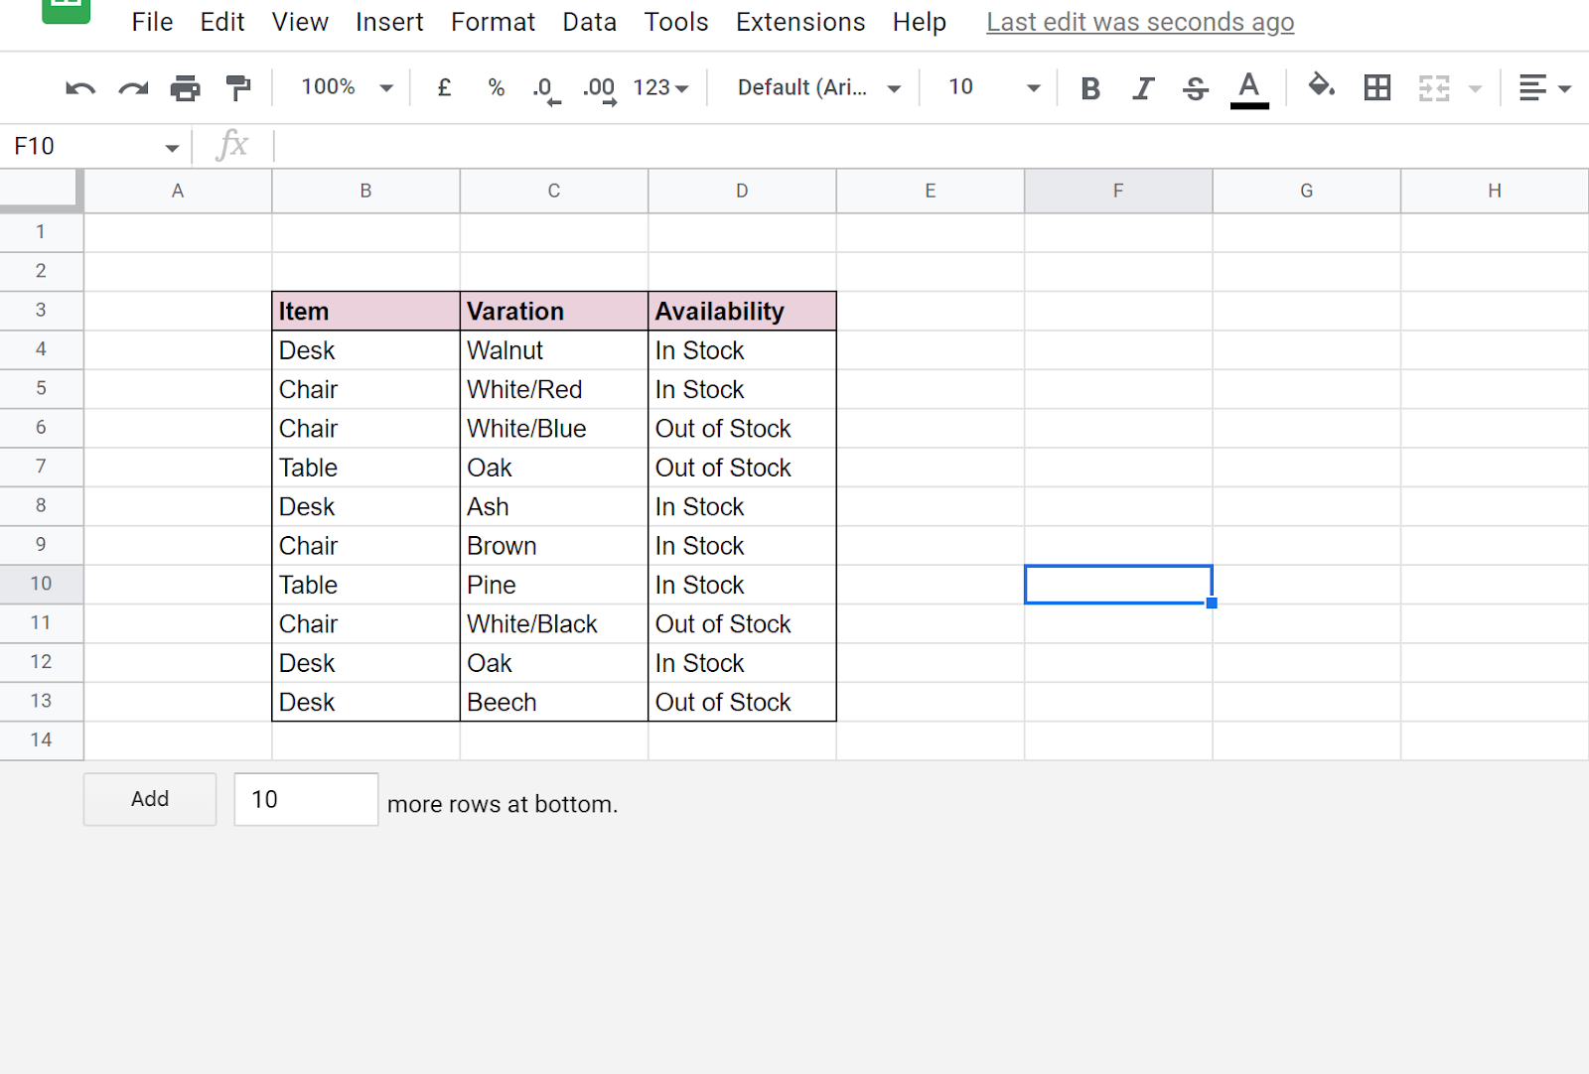Toggle strikethrough formatting
The image size is (1589, 1074).
(1196, 87)
